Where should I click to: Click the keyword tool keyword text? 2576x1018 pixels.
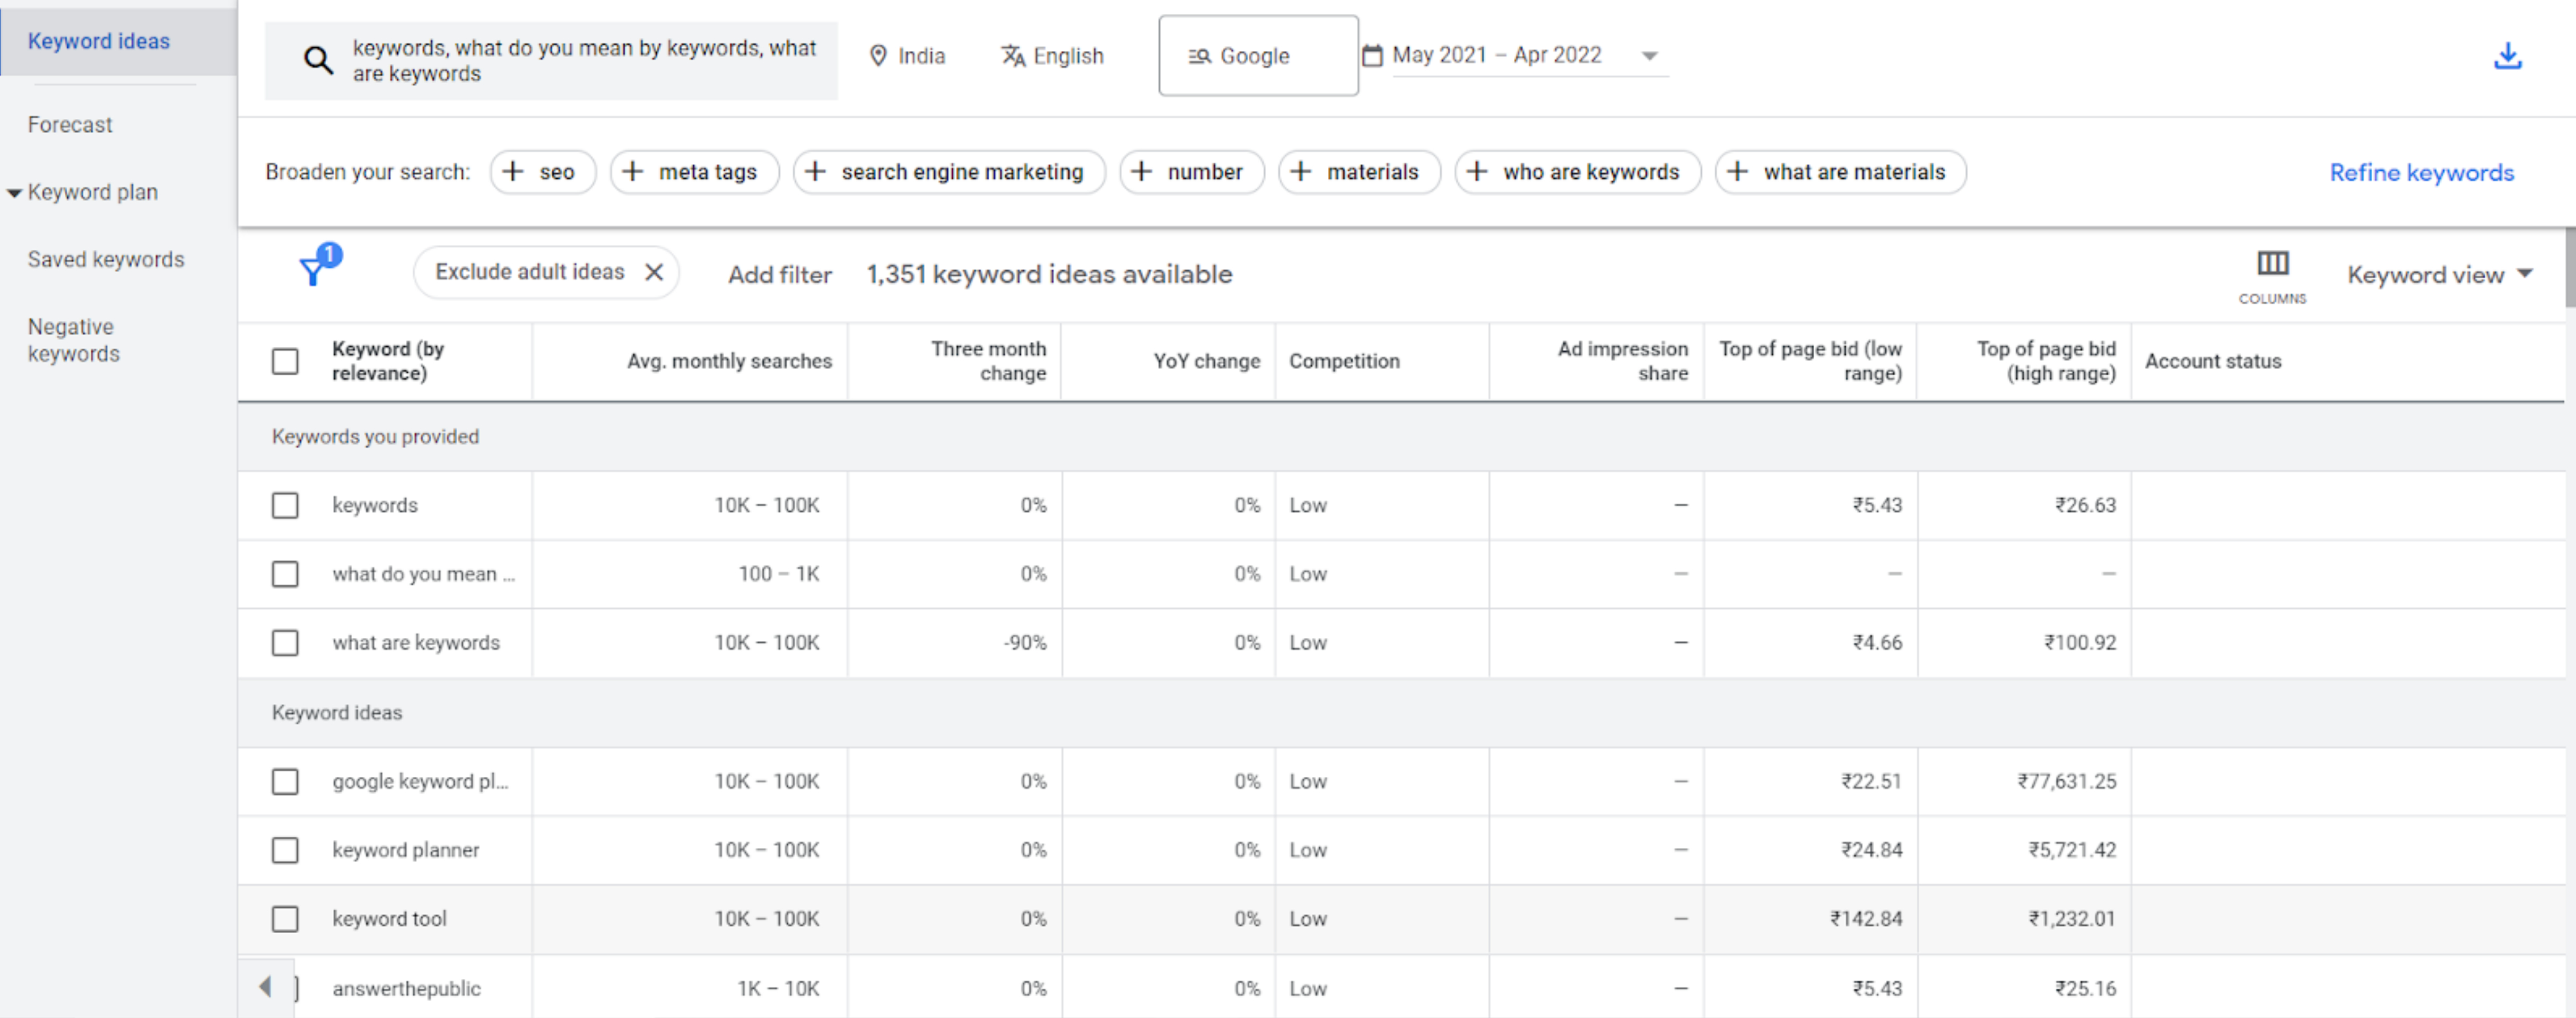[389, 918]
